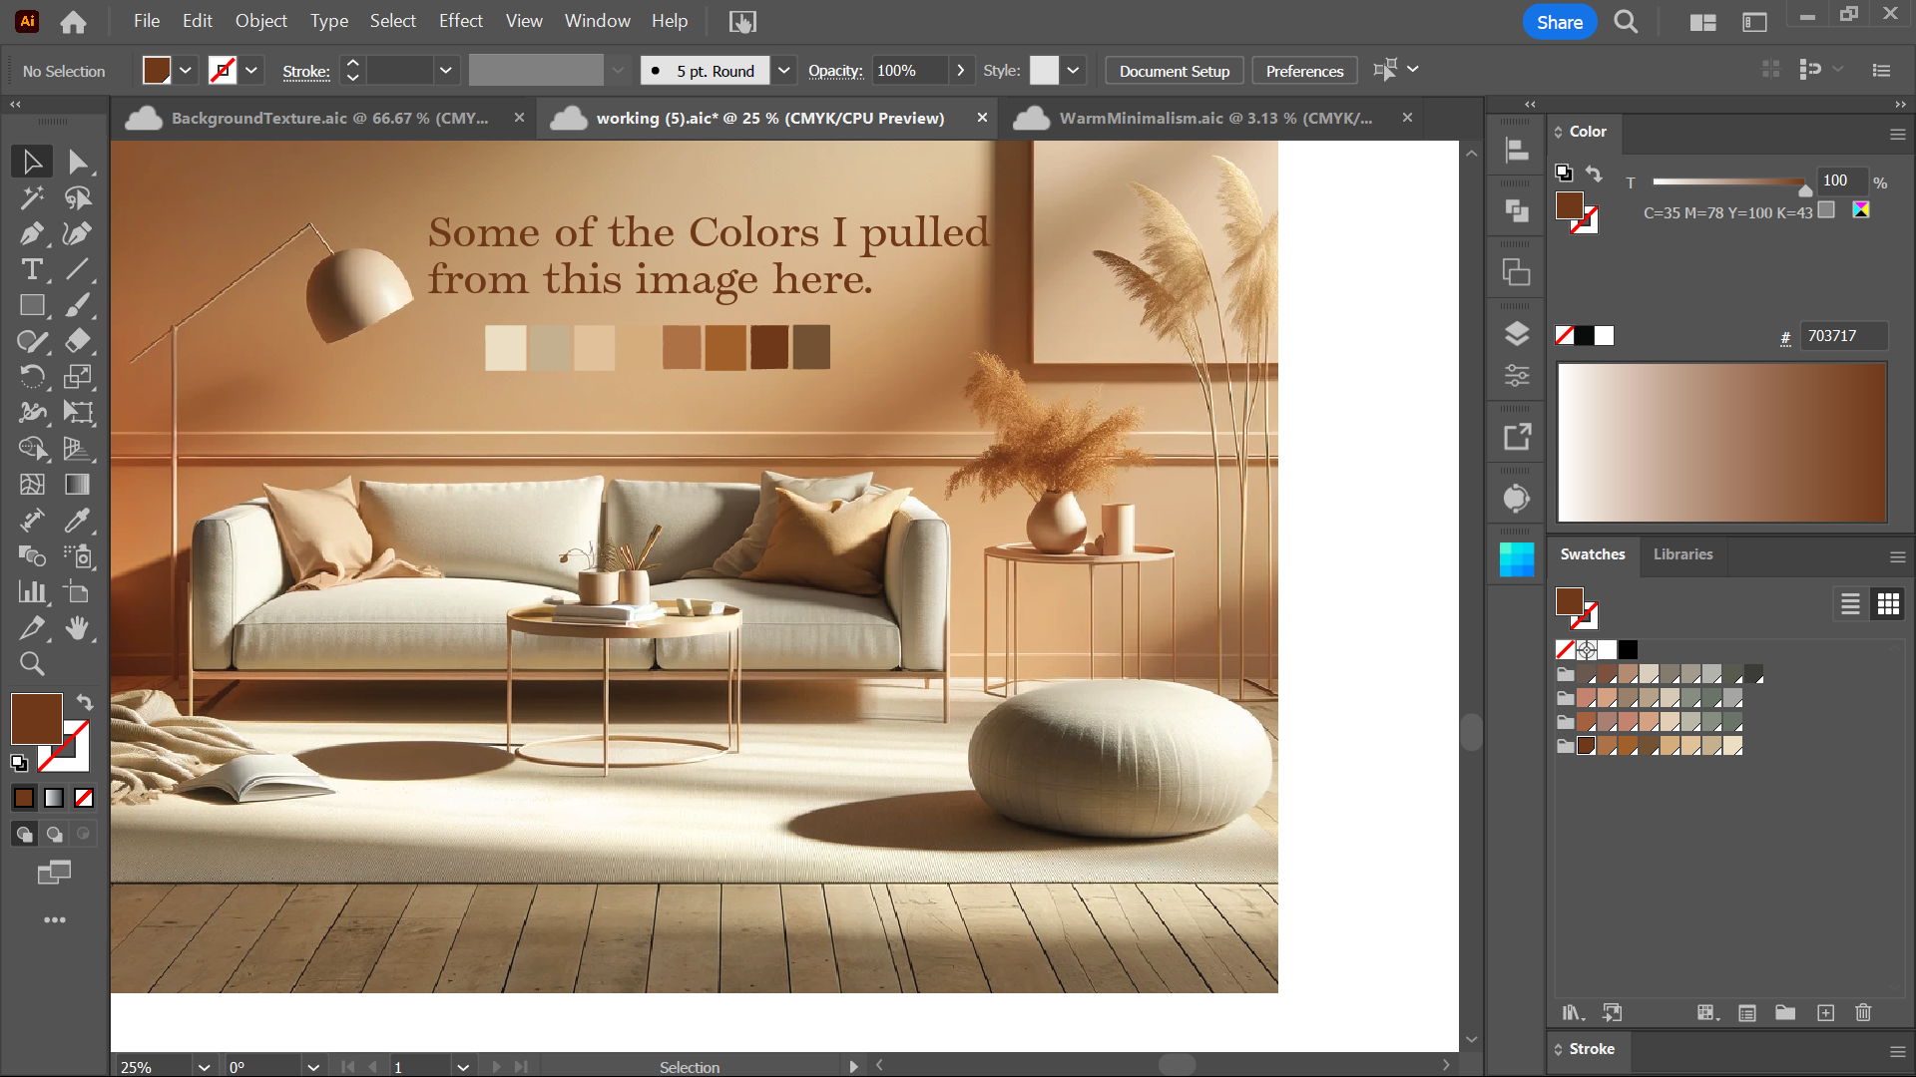The image size is (1916, 1077).
Task: Open the File menu
Action: 147,21
